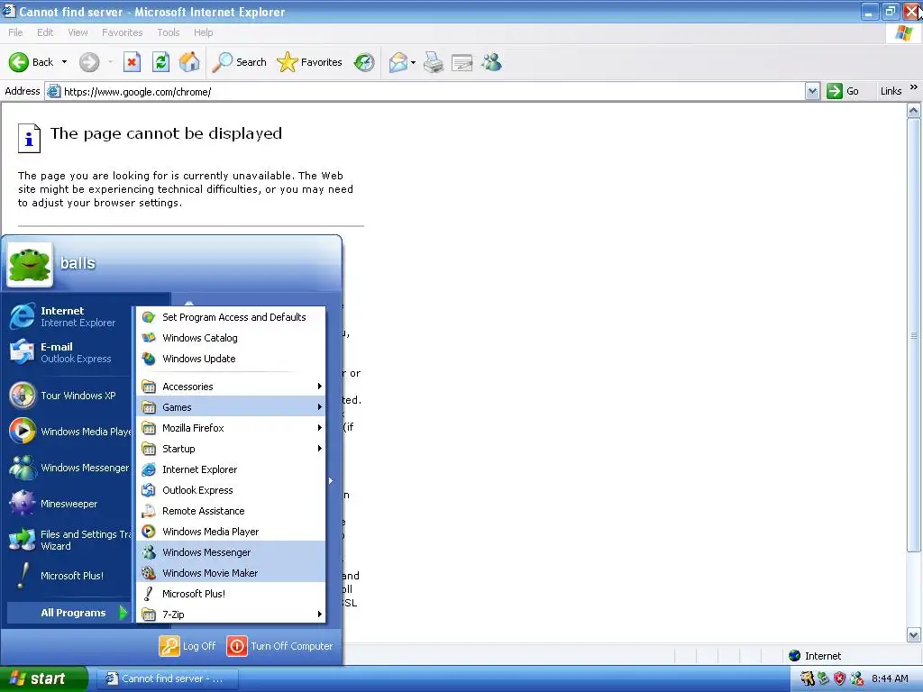This screenshot has width=923, height=692.
Task: Open Windows Catalog from All Programs
Action: pyautogui.click(x=232, y=338)
